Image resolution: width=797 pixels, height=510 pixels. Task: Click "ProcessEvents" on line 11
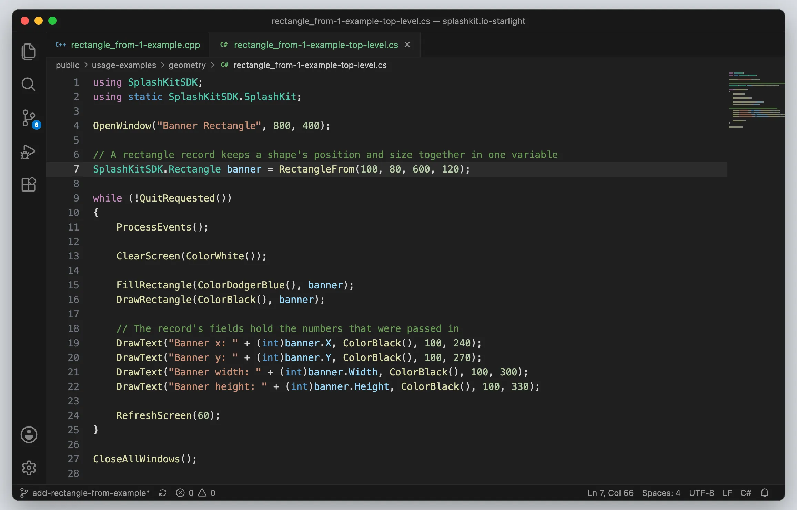[x=154, y=227]
